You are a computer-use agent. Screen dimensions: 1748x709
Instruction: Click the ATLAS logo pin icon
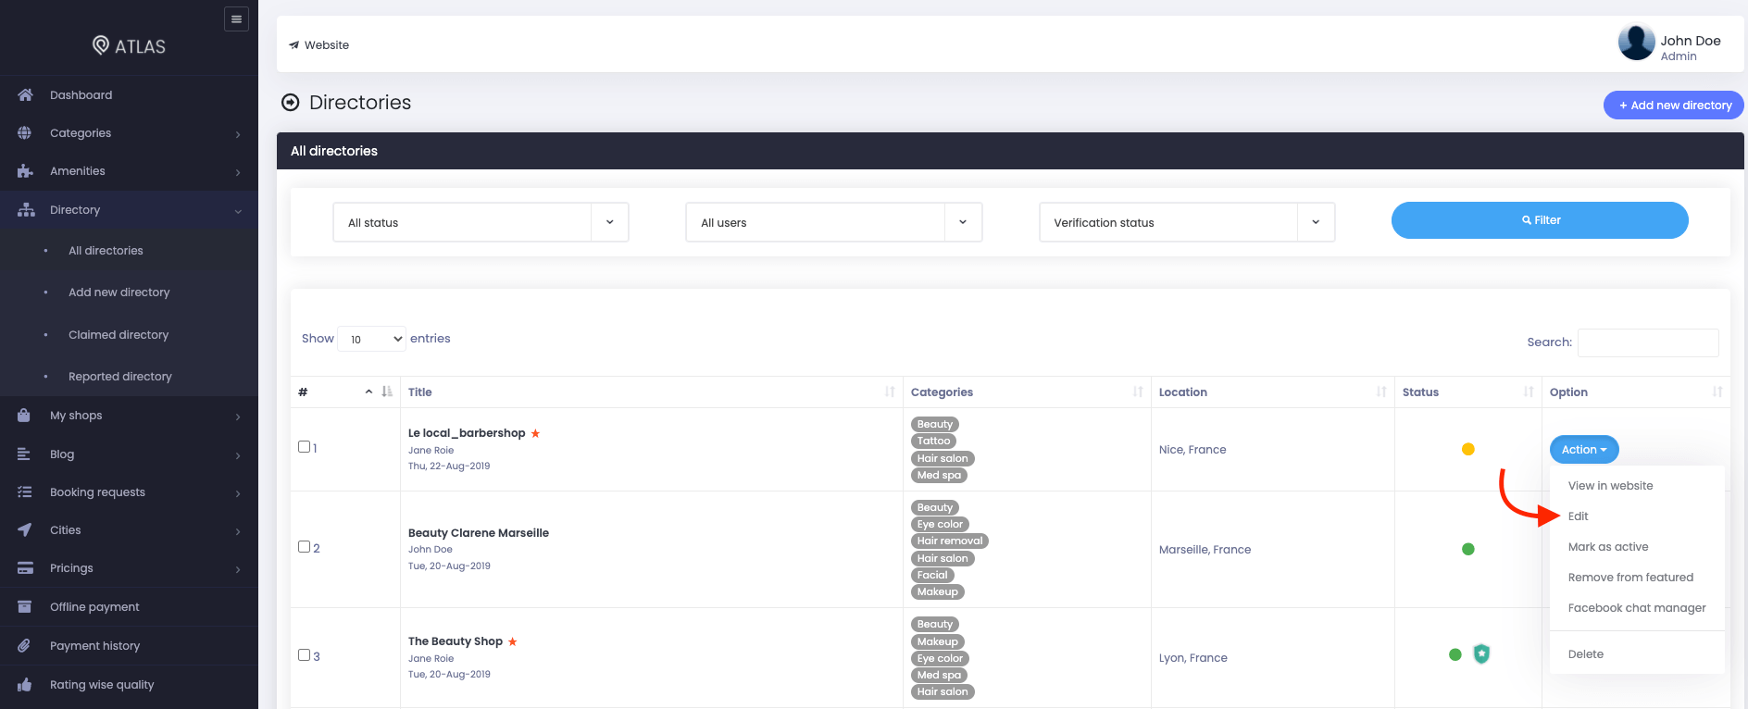tap(101, 45)
